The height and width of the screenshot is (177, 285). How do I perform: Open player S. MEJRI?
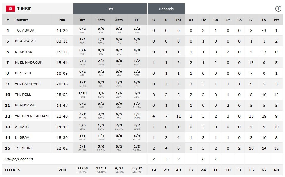point(24,148)
